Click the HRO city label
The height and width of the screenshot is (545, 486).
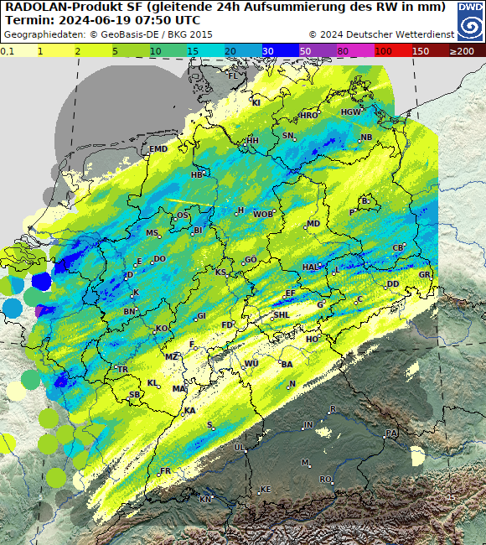(x=309, y=115)
